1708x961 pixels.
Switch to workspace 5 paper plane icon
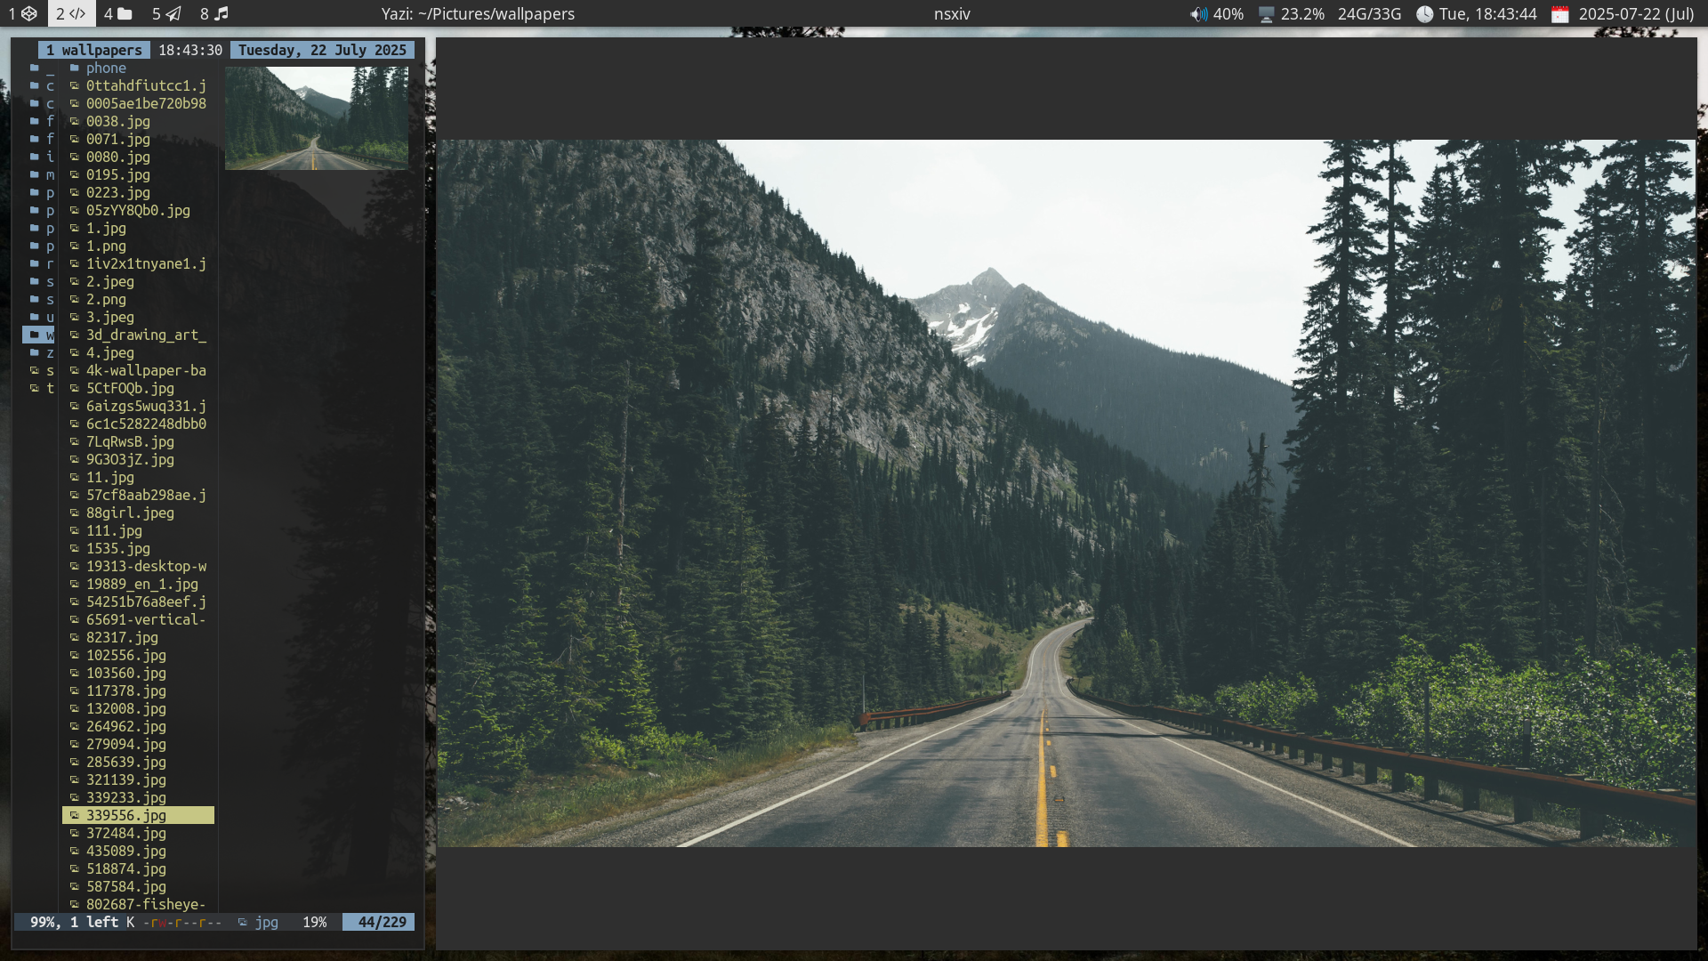(165, 13)
